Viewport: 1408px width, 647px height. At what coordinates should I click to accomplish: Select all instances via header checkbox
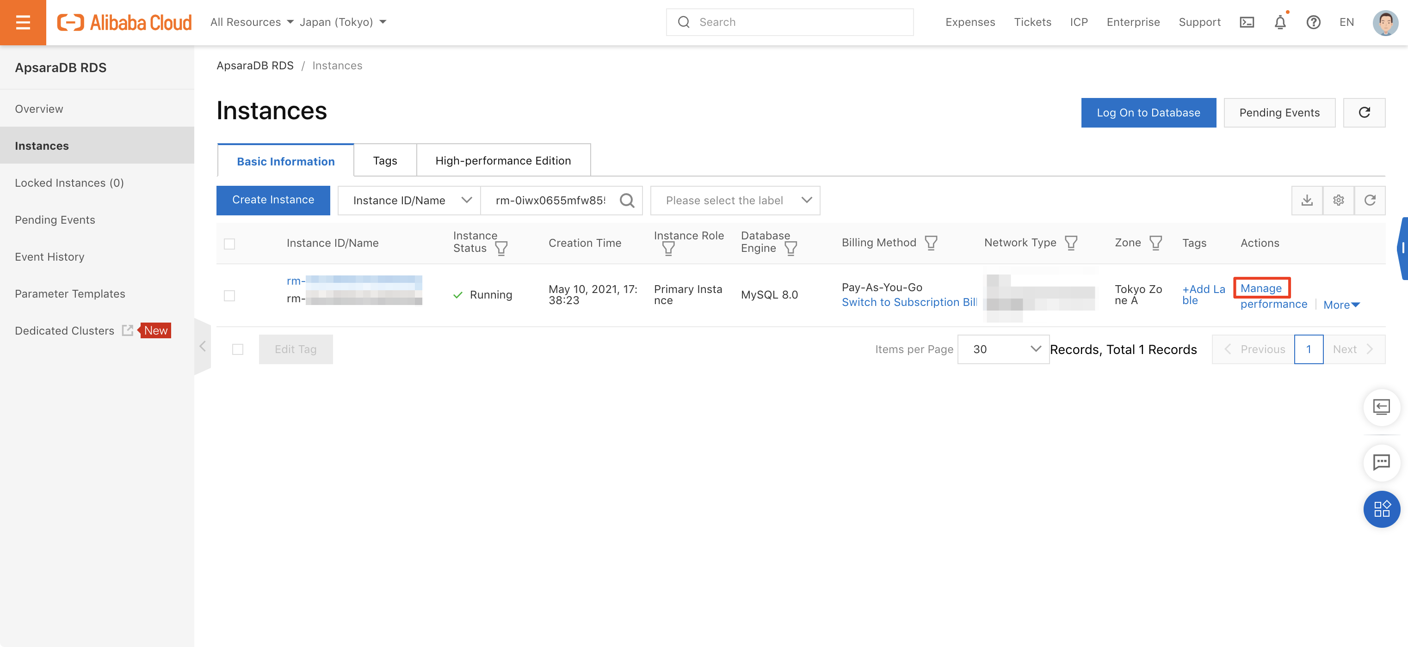coord(229,244)
